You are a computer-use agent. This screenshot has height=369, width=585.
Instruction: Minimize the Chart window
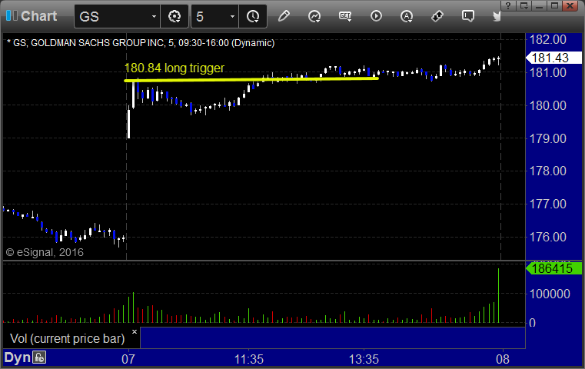tap(539, 5)
